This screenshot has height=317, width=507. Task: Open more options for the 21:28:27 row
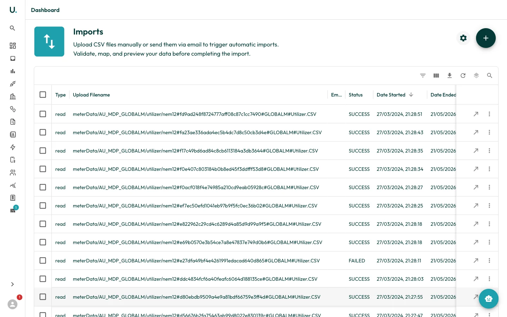tap(489, 187)
